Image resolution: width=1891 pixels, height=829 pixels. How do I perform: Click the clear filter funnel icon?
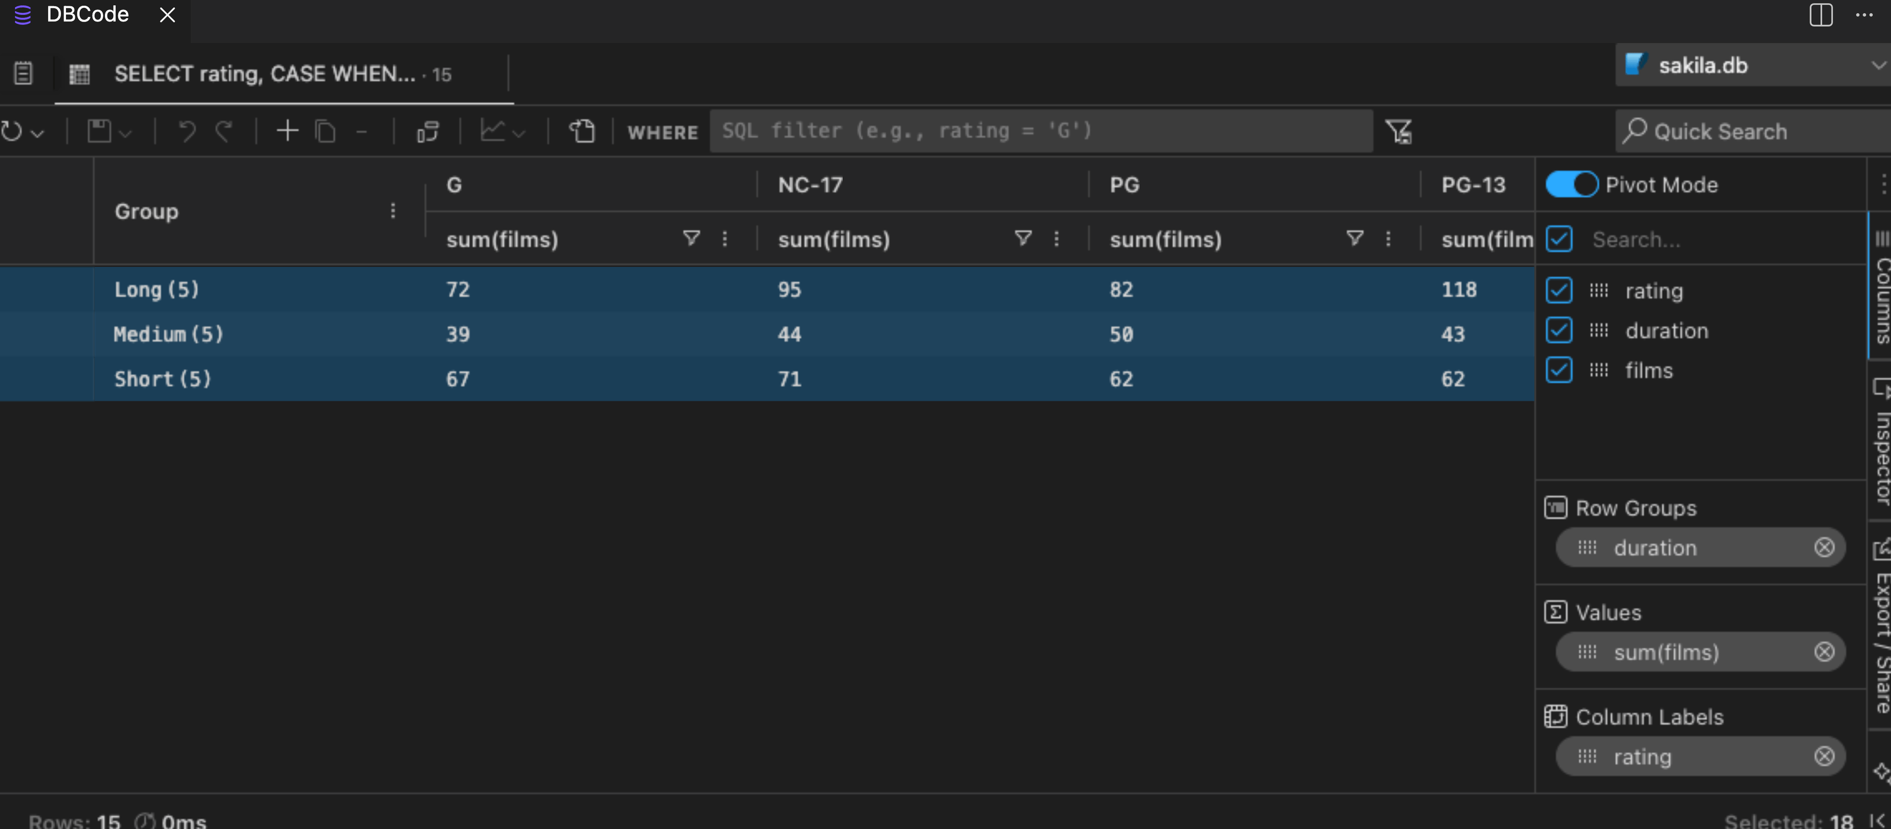click(1399, 132)
